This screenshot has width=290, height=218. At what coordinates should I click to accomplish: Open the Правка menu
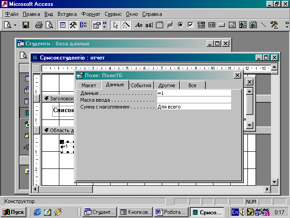[x=31, y=14]
